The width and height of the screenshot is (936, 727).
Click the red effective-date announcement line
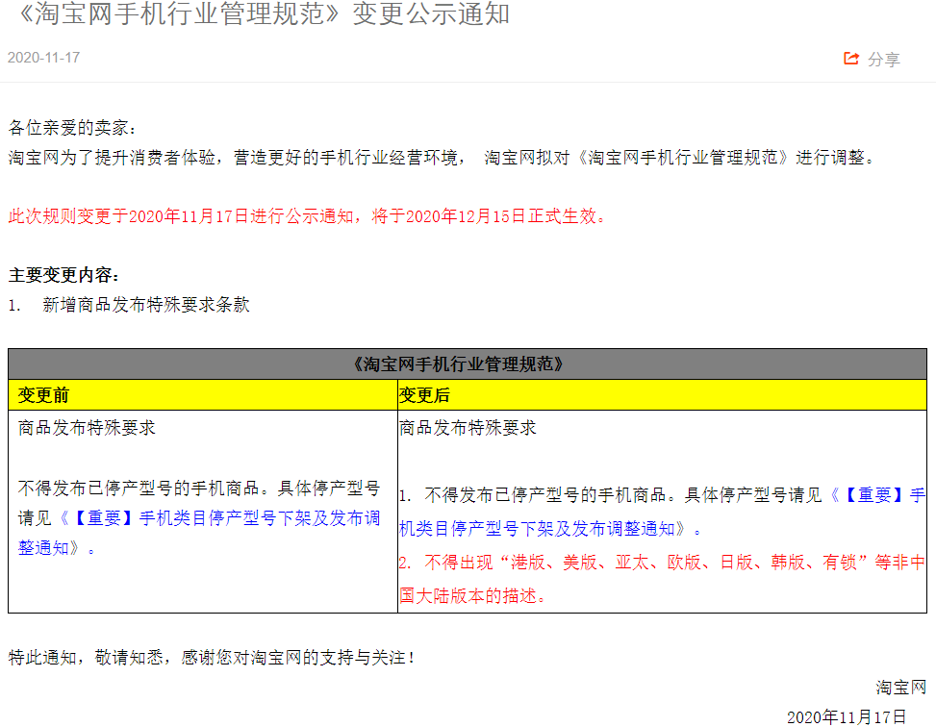click(306, 216)
